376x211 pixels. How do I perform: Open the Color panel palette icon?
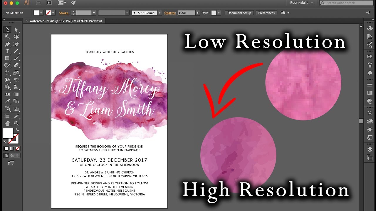click(x=370, y=28)
